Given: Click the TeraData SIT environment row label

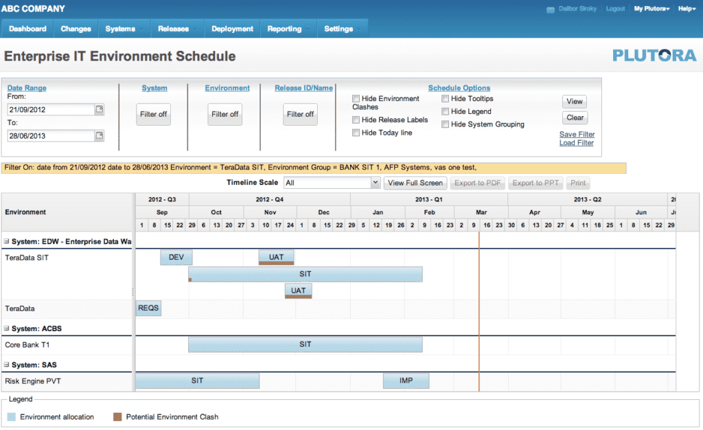Looking at the screenshot, I should 27,258.
